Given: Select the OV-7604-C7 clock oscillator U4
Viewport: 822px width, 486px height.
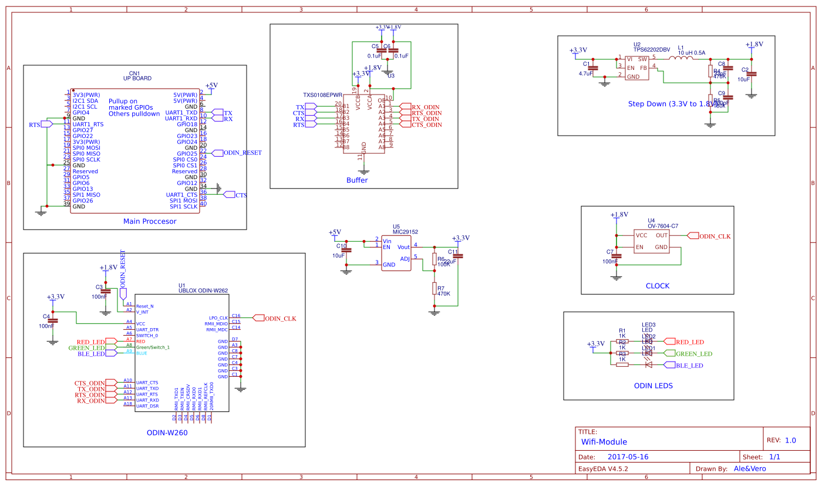Looking at the screenshot, I should point(653,241).
